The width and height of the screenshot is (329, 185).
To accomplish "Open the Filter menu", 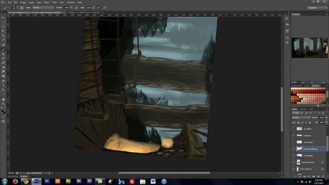I will click(54, 2).
